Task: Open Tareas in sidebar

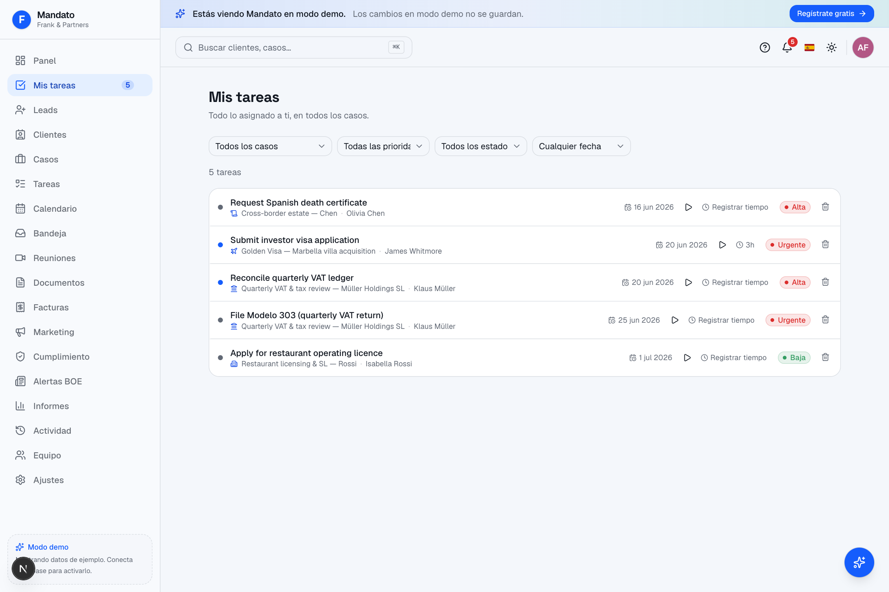Action: [x=80, y=184]
